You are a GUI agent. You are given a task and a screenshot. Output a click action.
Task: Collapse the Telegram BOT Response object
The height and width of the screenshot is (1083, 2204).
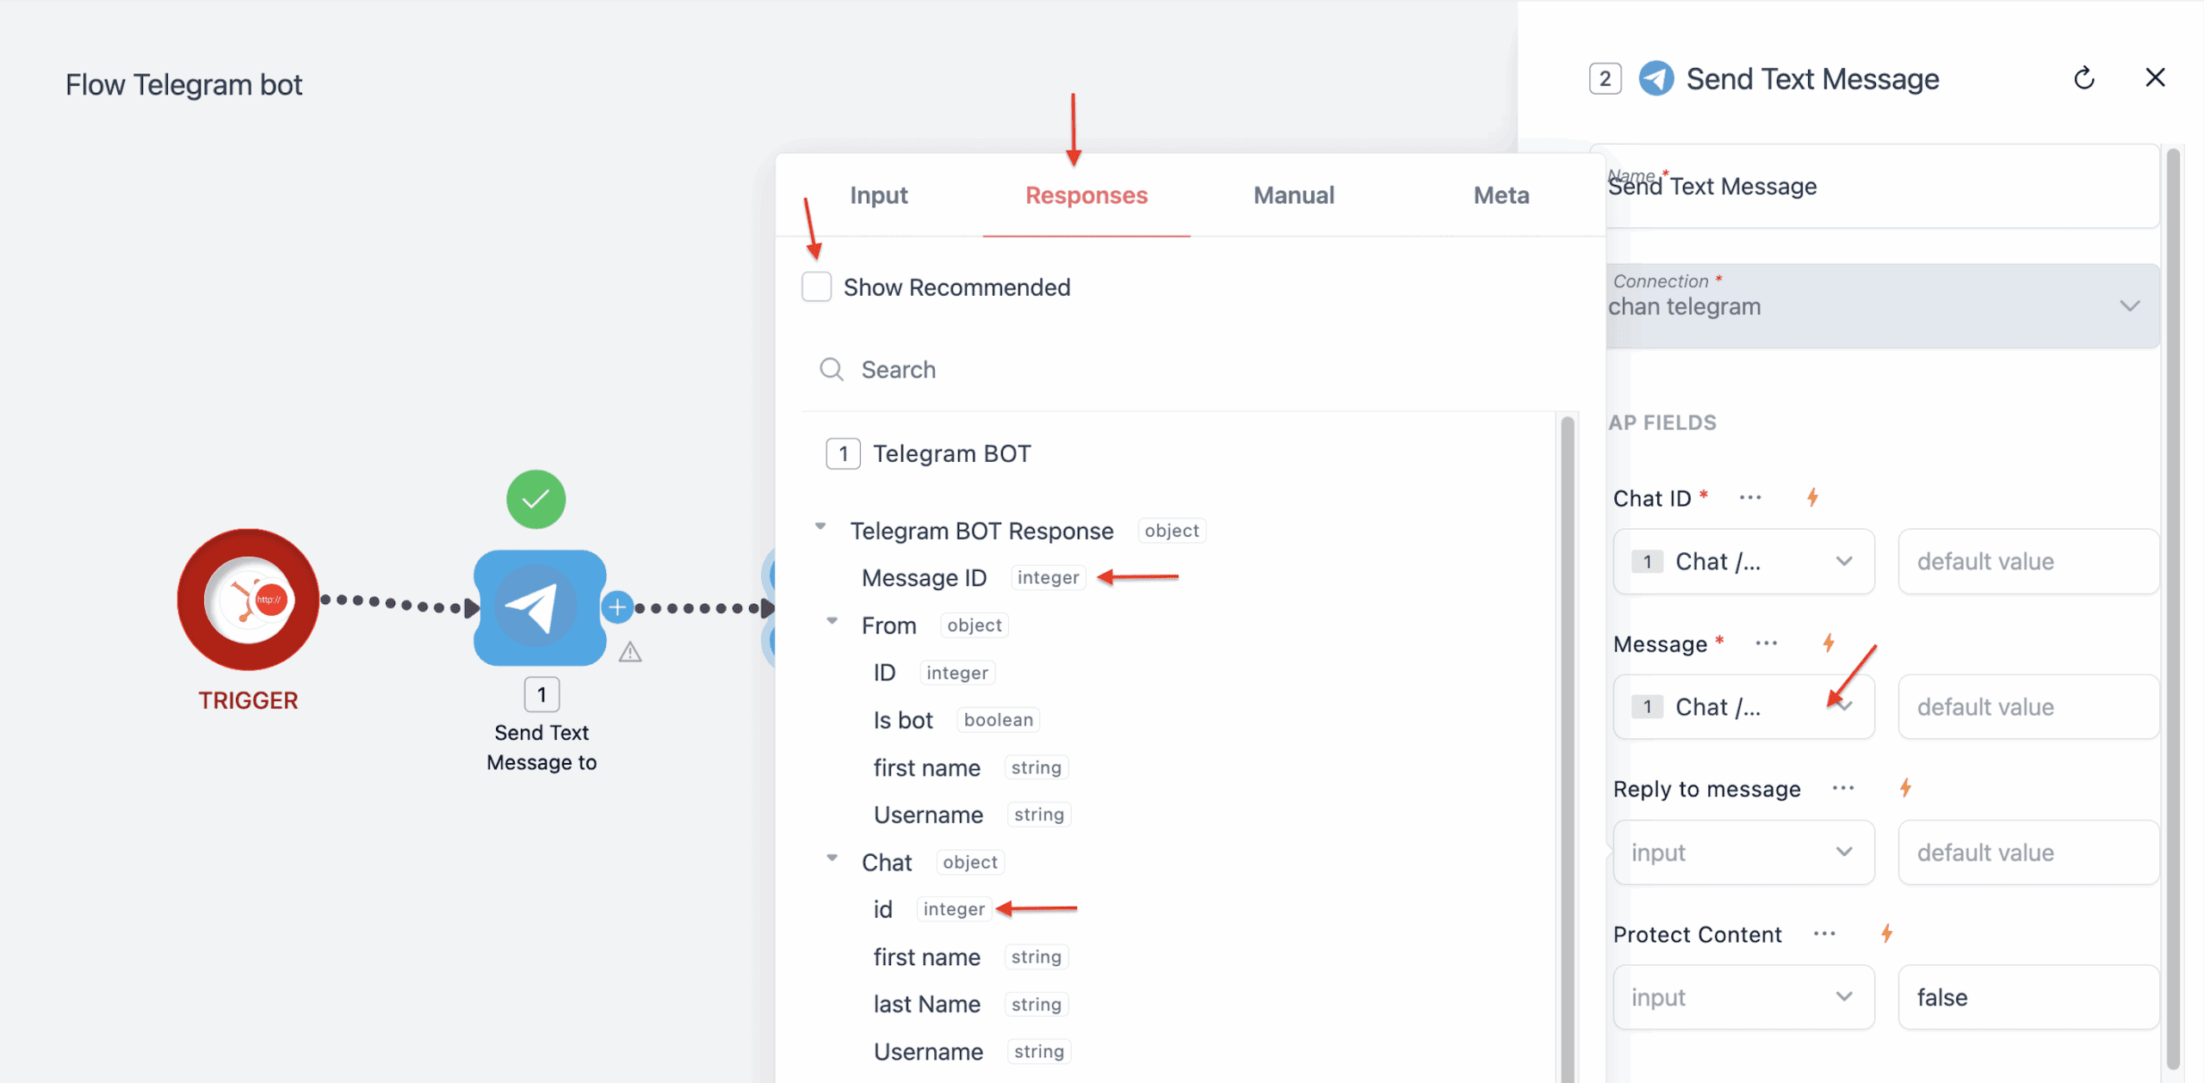tap(820, 526)
